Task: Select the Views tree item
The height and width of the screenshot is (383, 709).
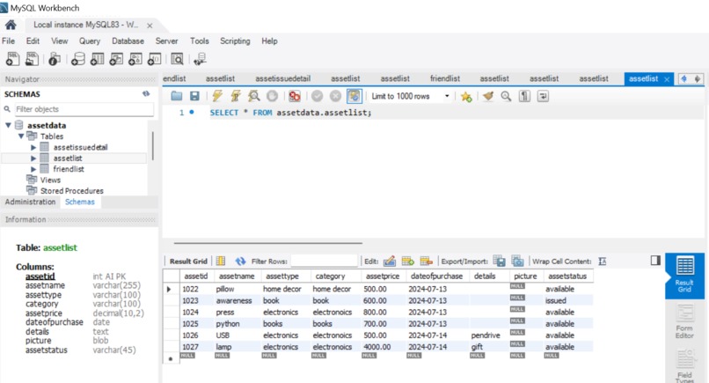Action: tap(50, 180)
